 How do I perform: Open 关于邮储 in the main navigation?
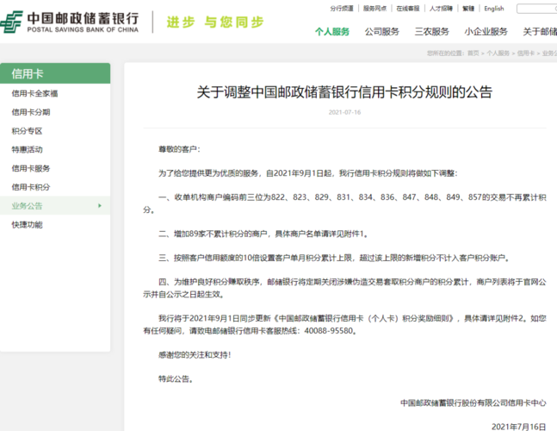pos(539,32)
